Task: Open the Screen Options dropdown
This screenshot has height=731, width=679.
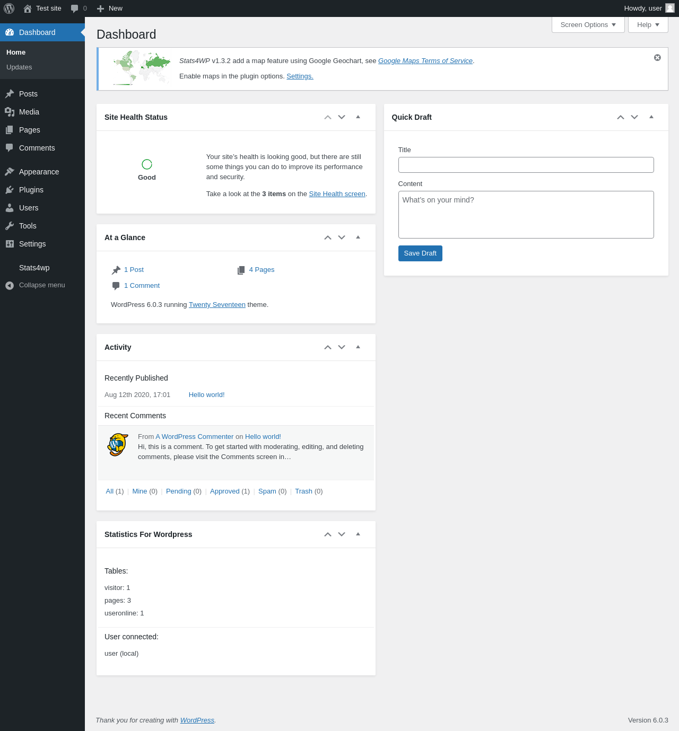Action: [588, 25]
